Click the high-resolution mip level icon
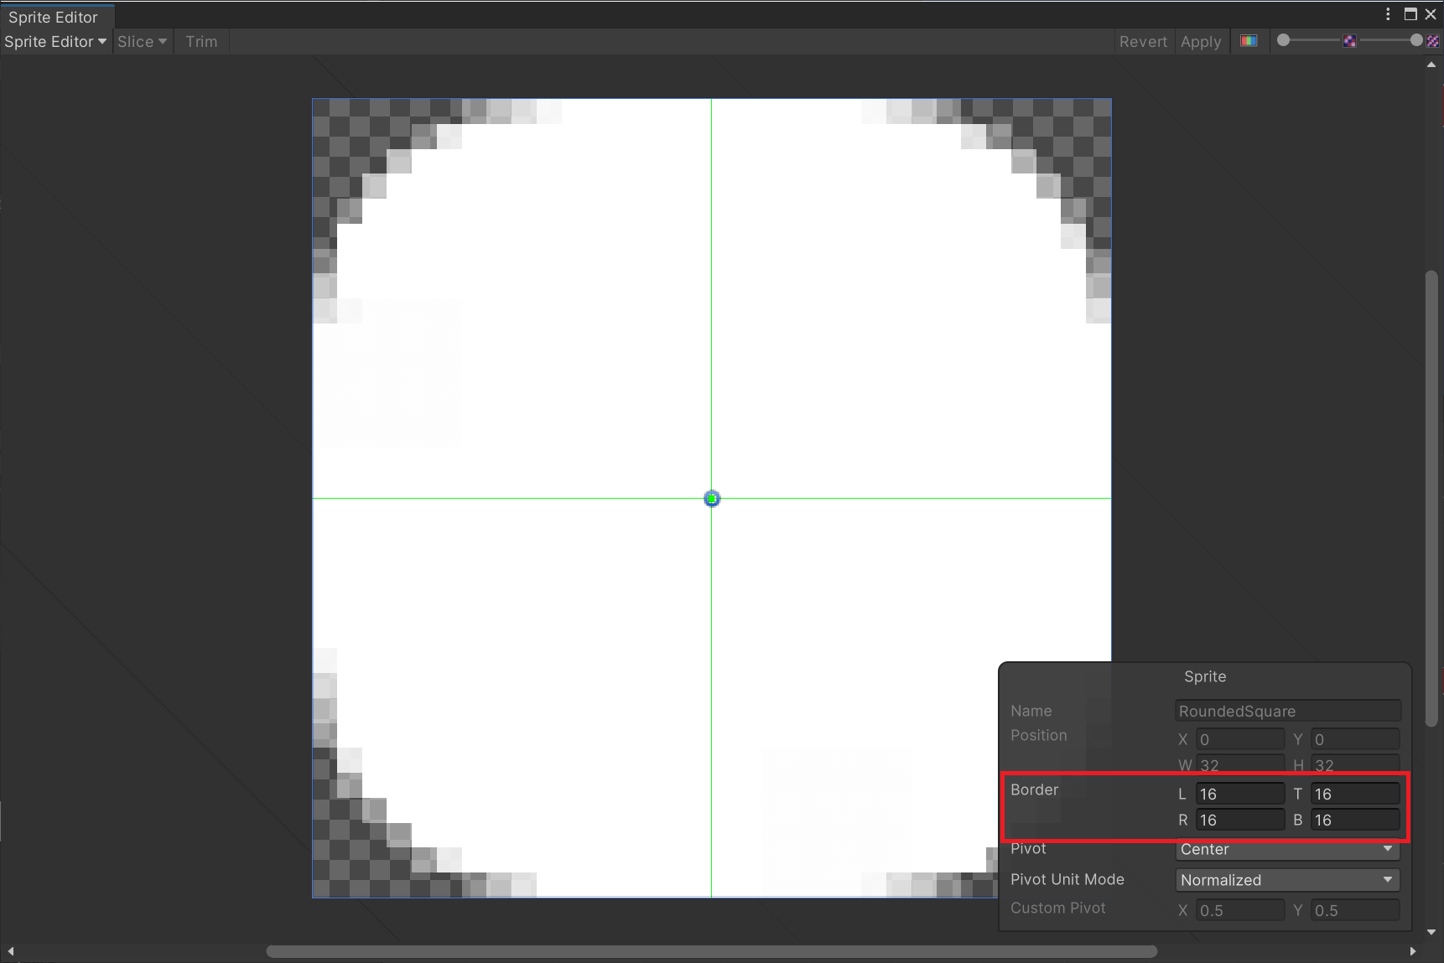This screenshot has width=1444, height=963. coord(1433,41)
